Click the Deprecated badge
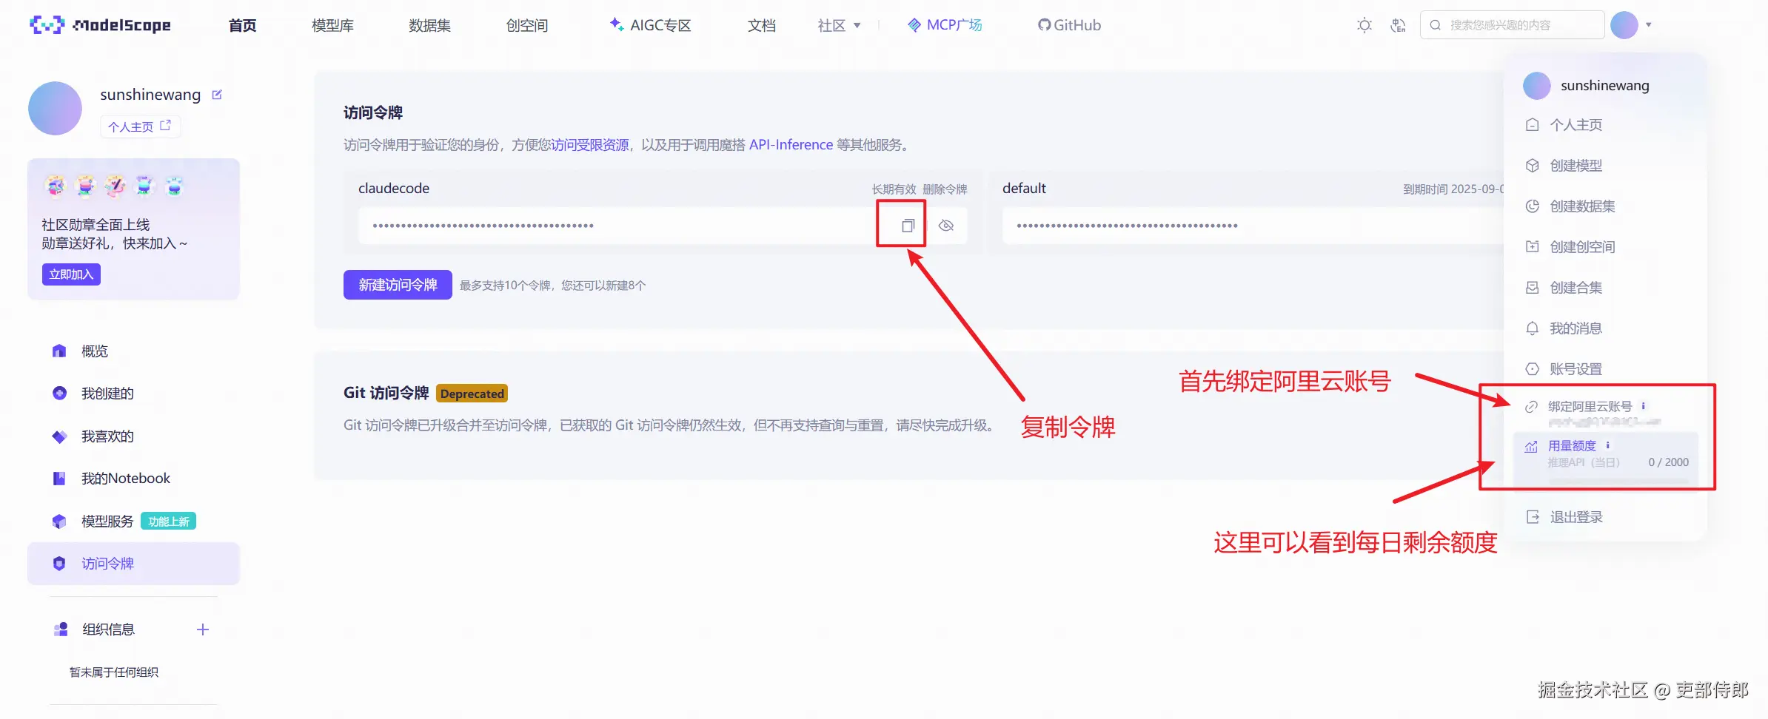This screenshot has width=1768, height=719. click(x=472, y=394)
